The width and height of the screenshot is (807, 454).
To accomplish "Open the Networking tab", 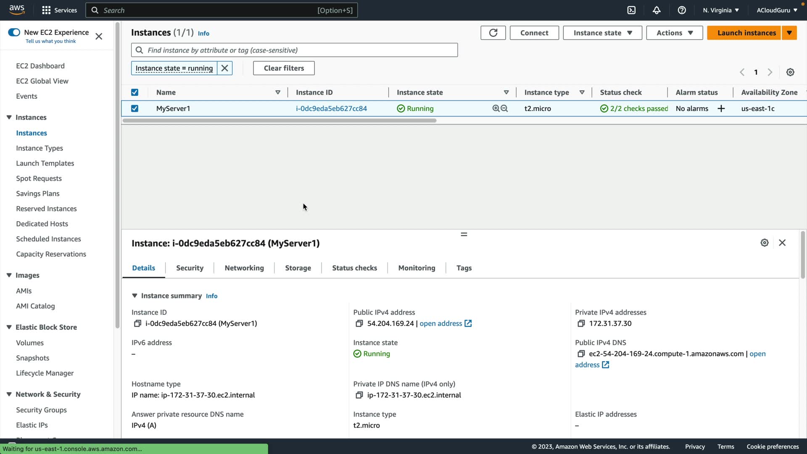I will (x=244, y=268).
